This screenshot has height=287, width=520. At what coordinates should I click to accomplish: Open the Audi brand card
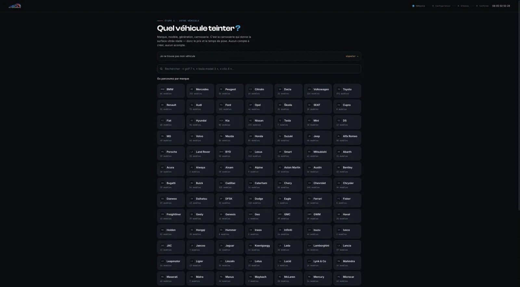(200, 106)
